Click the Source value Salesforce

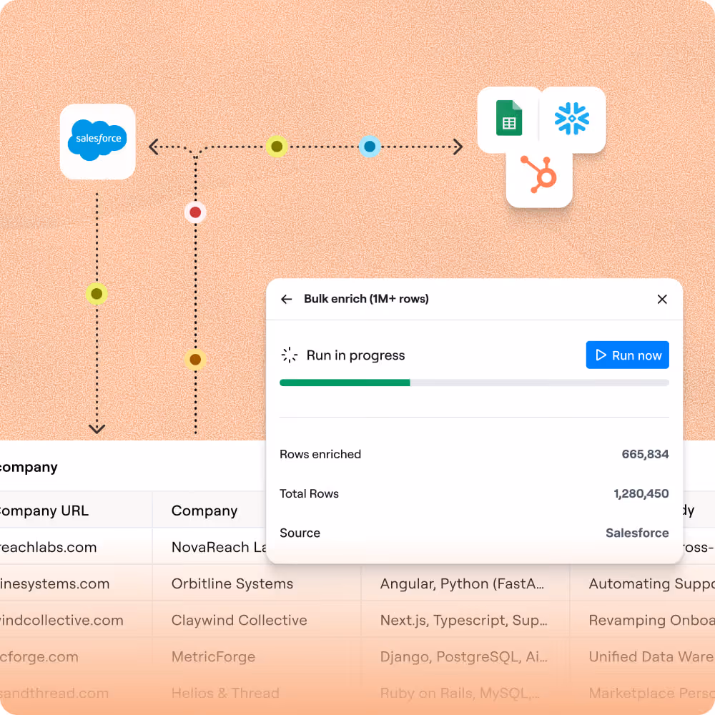click(x=637, y=533)
